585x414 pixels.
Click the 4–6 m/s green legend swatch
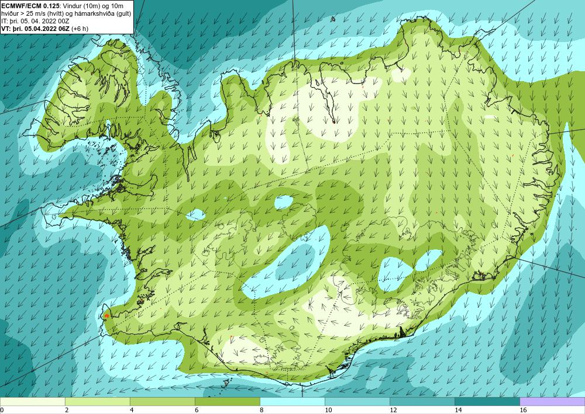162,402
